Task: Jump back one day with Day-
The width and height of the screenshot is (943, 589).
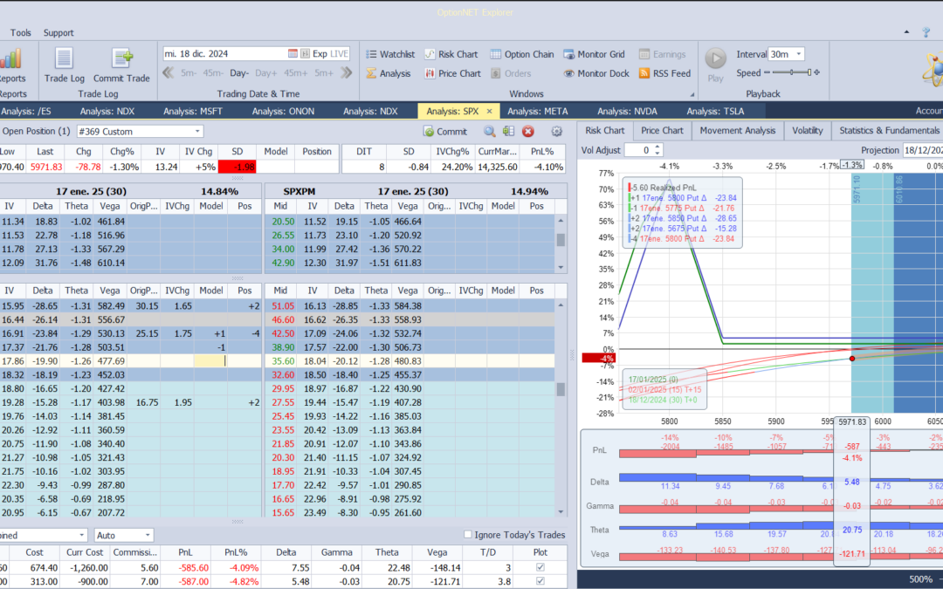Action: (x=238, y=72)
